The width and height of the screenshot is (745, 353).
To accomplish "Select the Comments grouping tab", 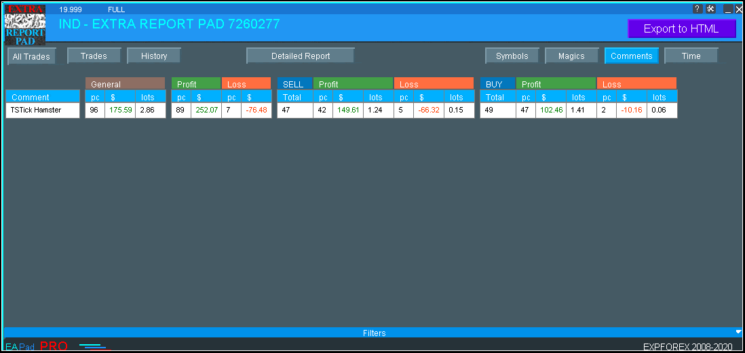I will pyautogui.click(x=631, y=56).
